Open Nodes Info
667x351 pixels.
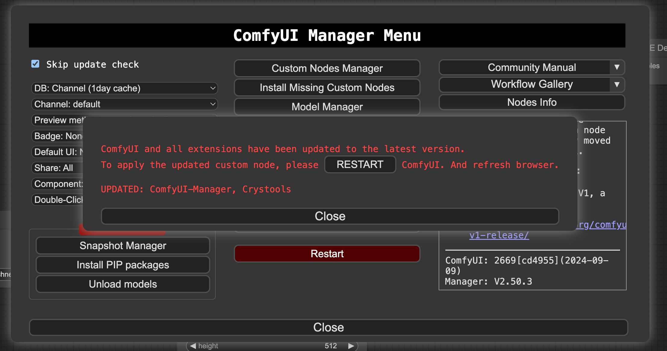click(532, 102)
